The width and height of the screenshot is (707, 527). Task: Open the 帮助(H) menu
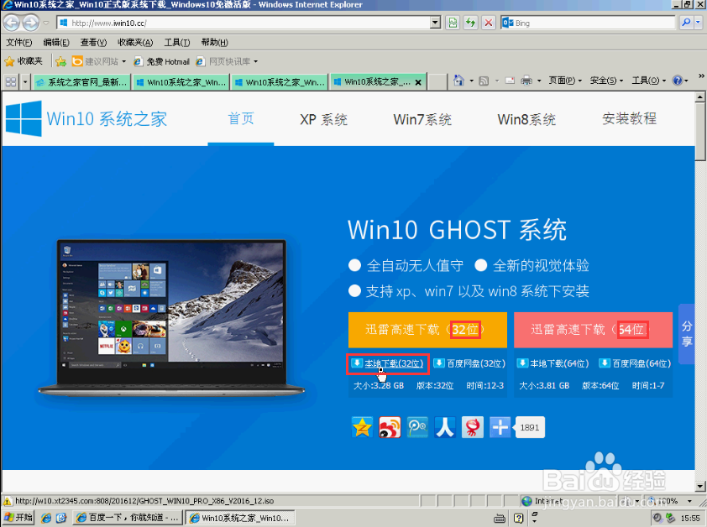[214, 42]
